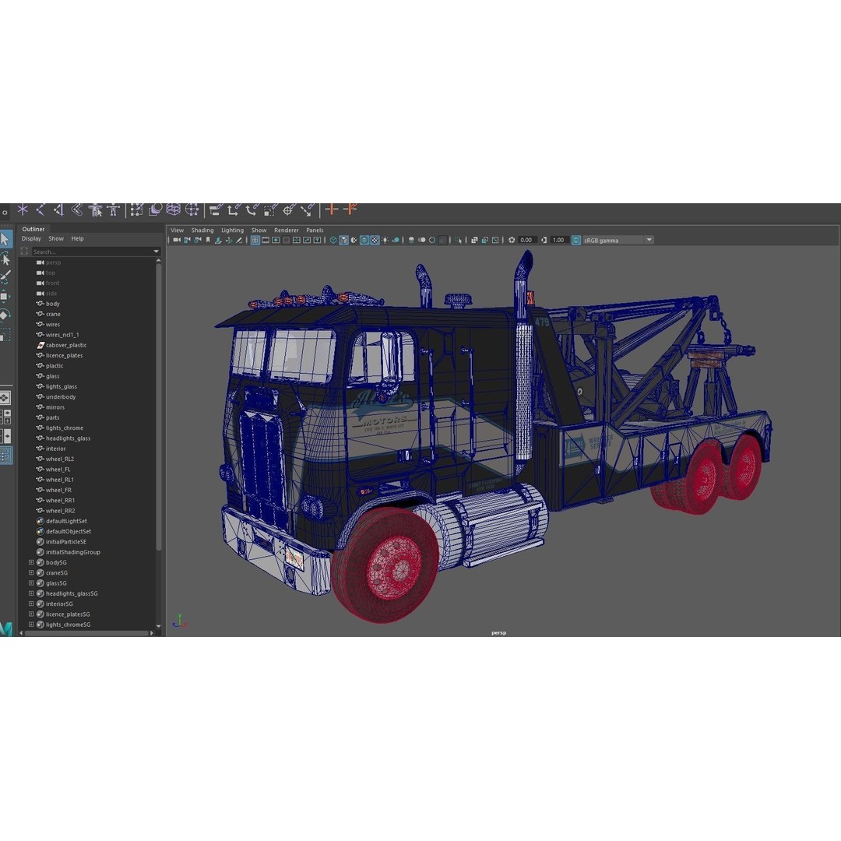Toggle the viewport grid display
Viewport: 841px width, 841px height.
[x=255, y=240]
